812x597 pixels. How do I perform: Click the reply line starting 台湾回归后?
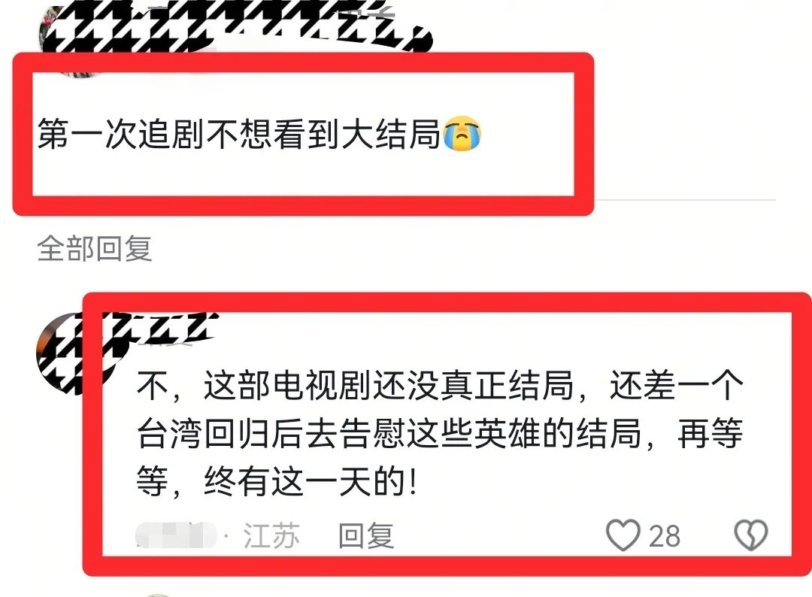440,434
